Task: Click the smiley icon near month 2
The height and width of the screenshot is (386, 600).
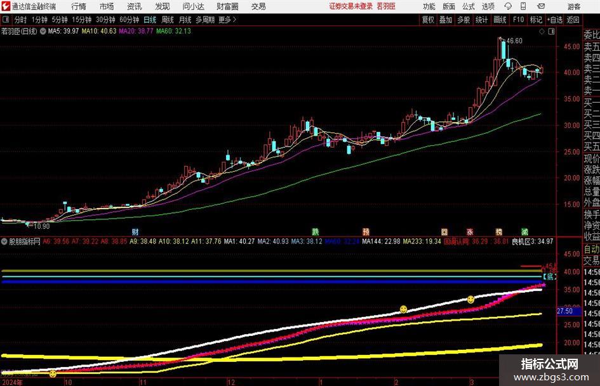Action: 403,309
